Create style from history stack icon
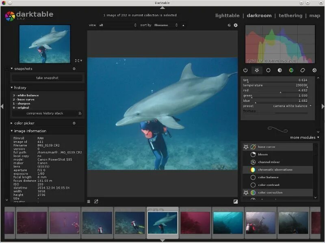 (x=80, y=113)
